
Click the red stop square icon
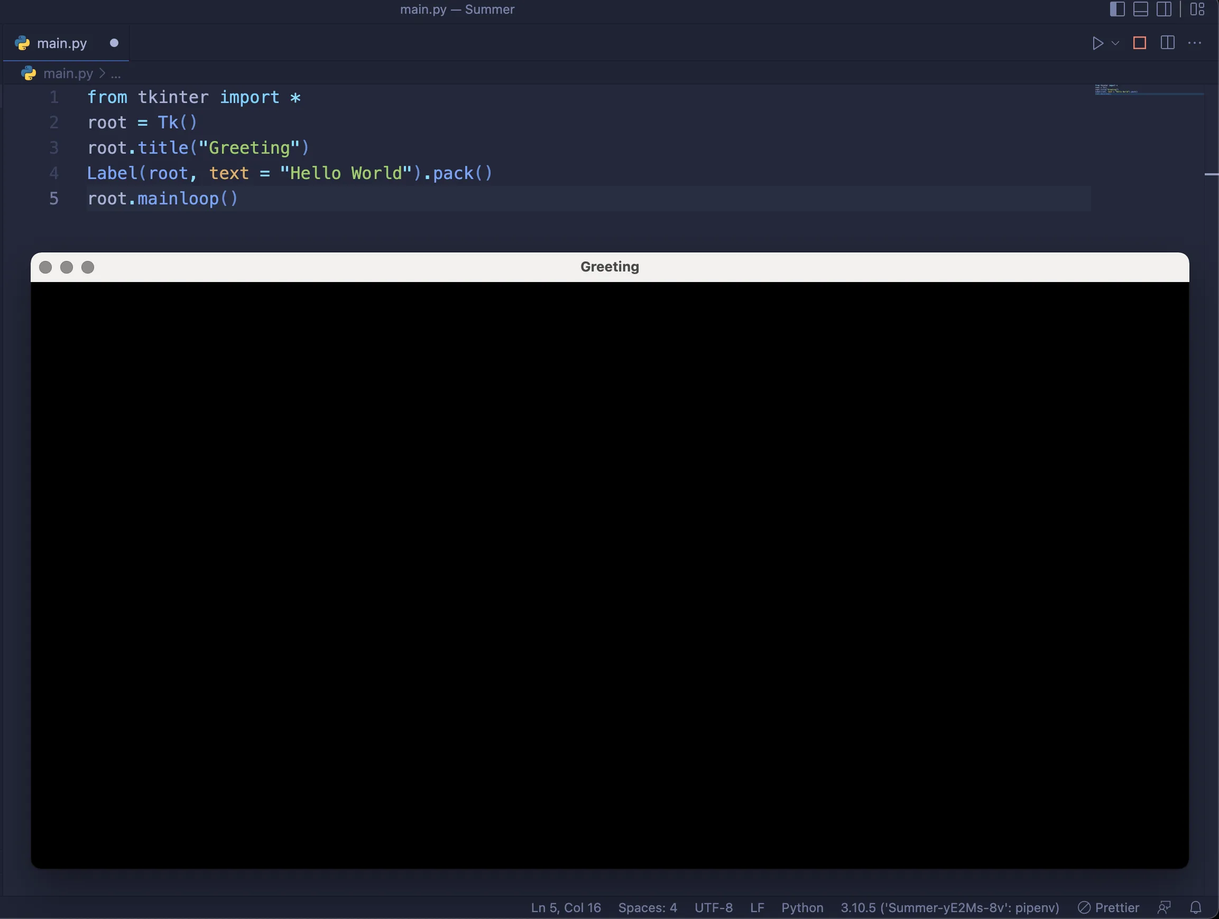tap(1140, 43)
